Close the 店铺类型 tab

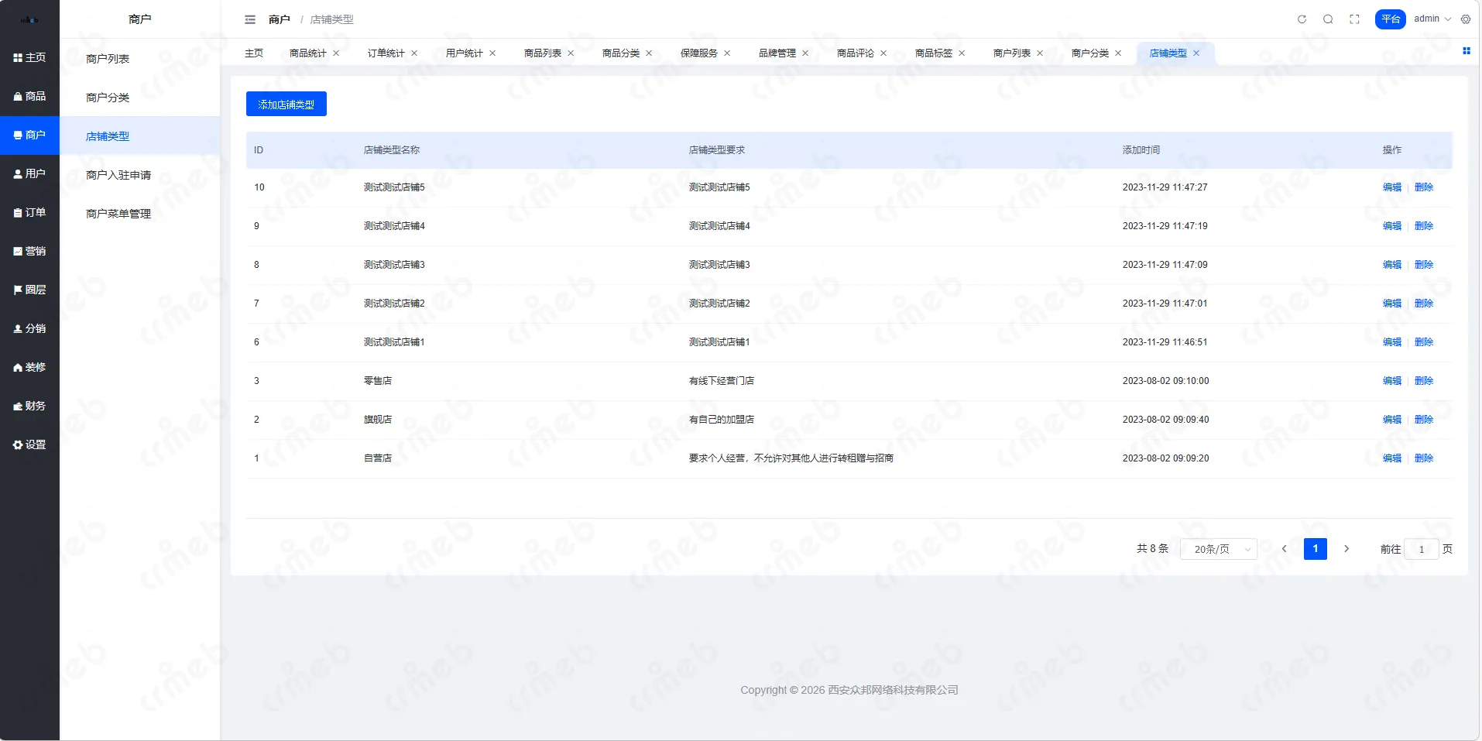coord(1196,53)
